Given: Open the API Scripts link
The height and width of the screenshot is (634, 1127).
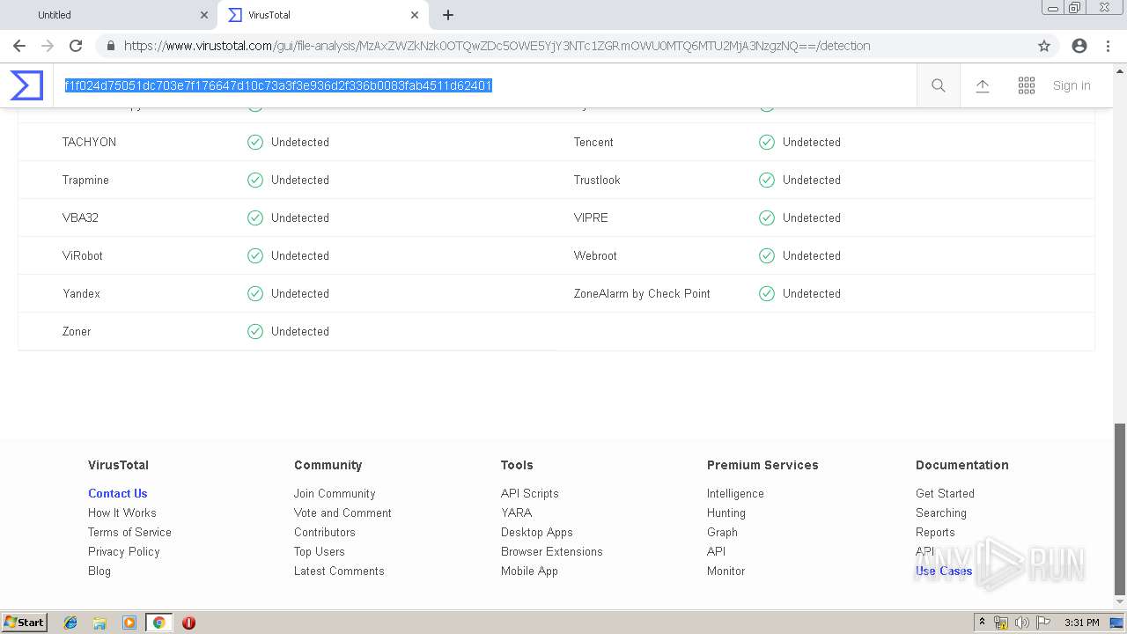Looking at the screenshot, I should click(x=530, y=493).
